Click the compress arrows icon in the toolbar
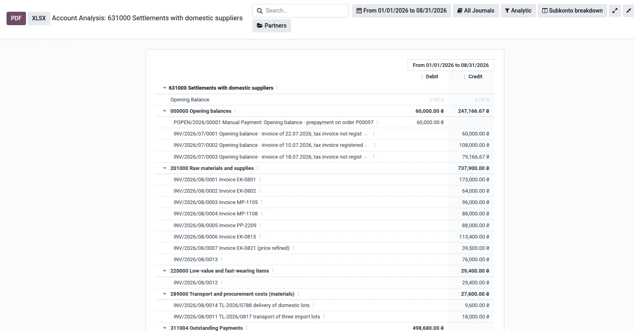 click(629, 11)
